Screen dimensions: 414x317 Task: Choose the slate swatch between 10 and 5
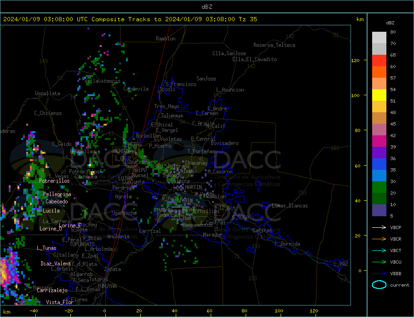point(379,210)
